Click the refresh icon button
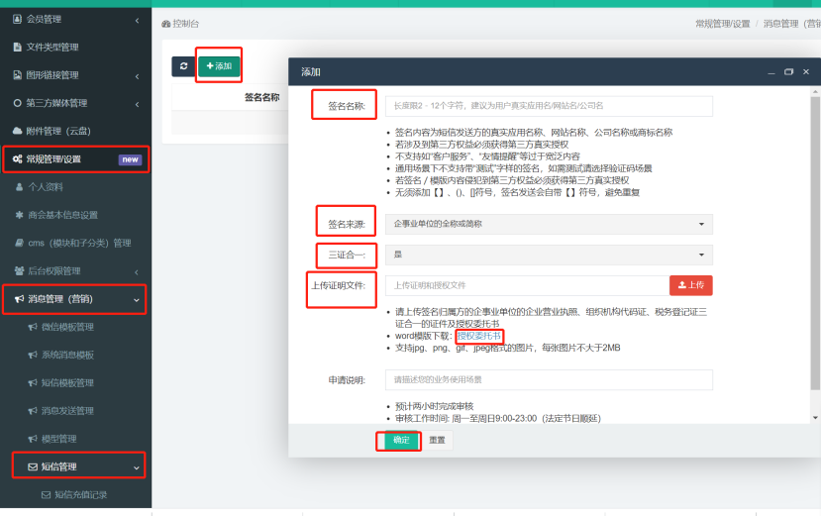The height and width of the screenshot is (516, 821). pos(183,66)
